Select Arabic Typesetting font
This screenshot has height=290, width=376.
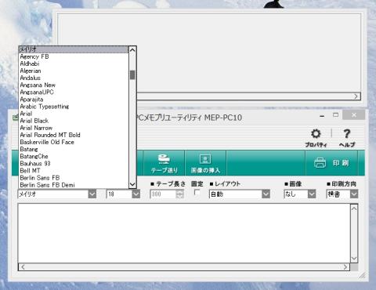(74, 107)
